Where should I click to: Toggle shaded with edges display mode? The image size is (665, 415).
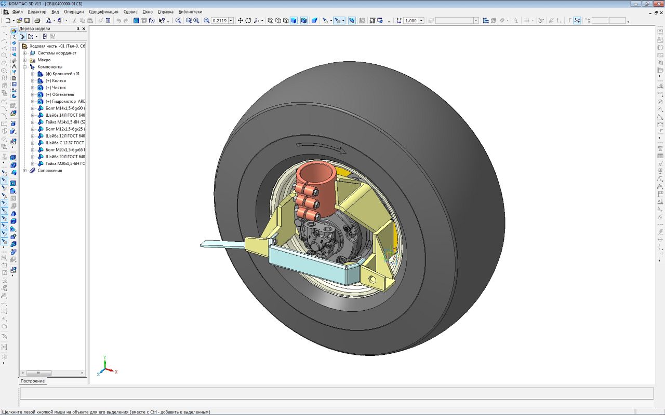tap(304, 21)
